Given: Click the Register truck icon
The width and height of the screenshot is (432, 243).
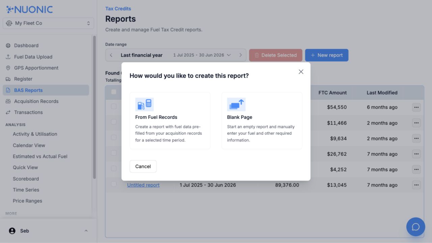Looking at the screenshot, I should (8, 79).
